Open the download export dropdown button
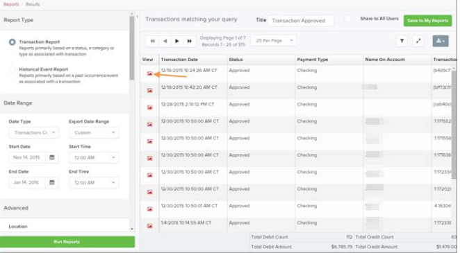This screenshot has width=460, height=253. 441,41
